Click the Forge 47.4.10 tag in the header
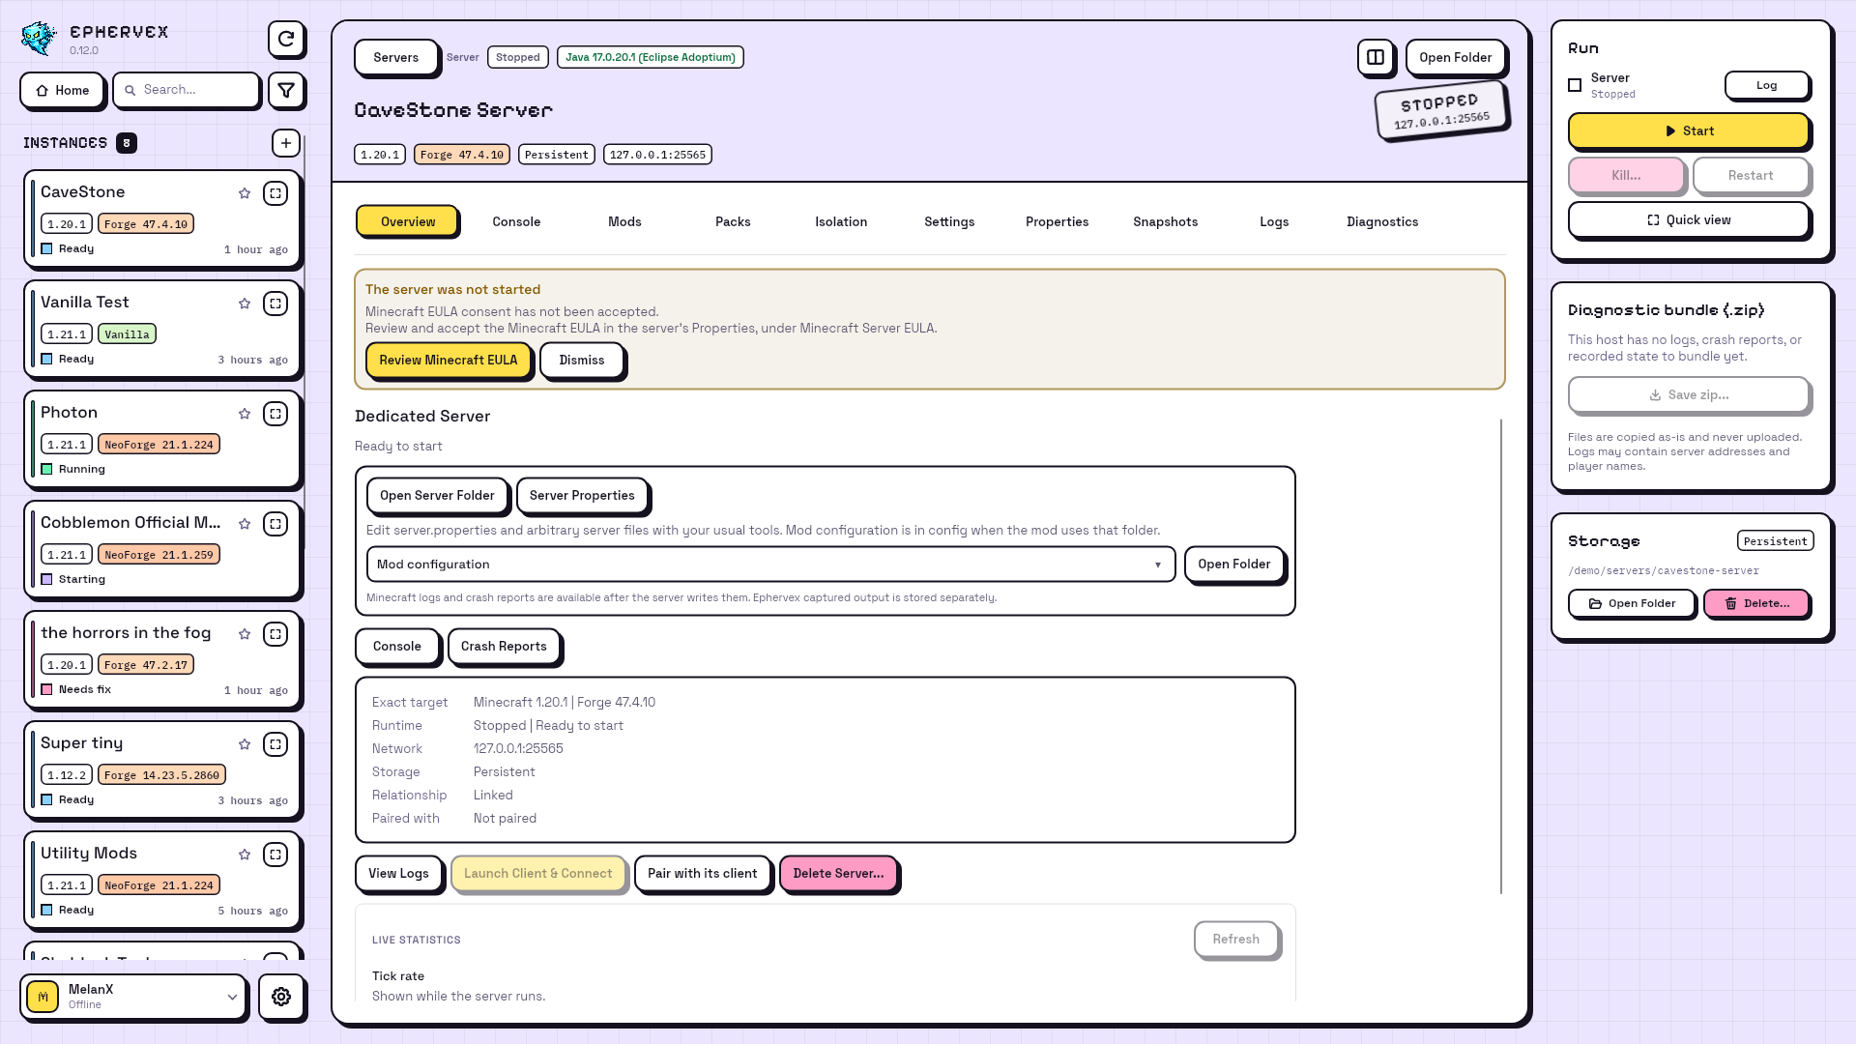Image resolution: width=1856 pixels, height=1044 pixels. click(x=462, y=155)
